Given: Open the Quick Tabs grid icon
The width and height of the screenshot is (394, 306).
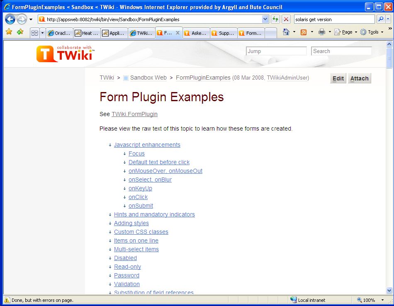Looking at the screenshot, I should tap(35, 33).
